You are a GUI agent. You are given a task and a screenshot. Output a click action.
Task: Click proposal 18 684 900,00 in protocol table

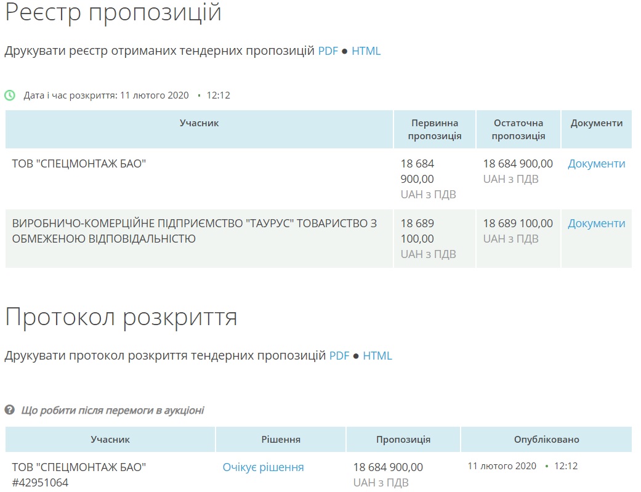(x=388, y=467)
